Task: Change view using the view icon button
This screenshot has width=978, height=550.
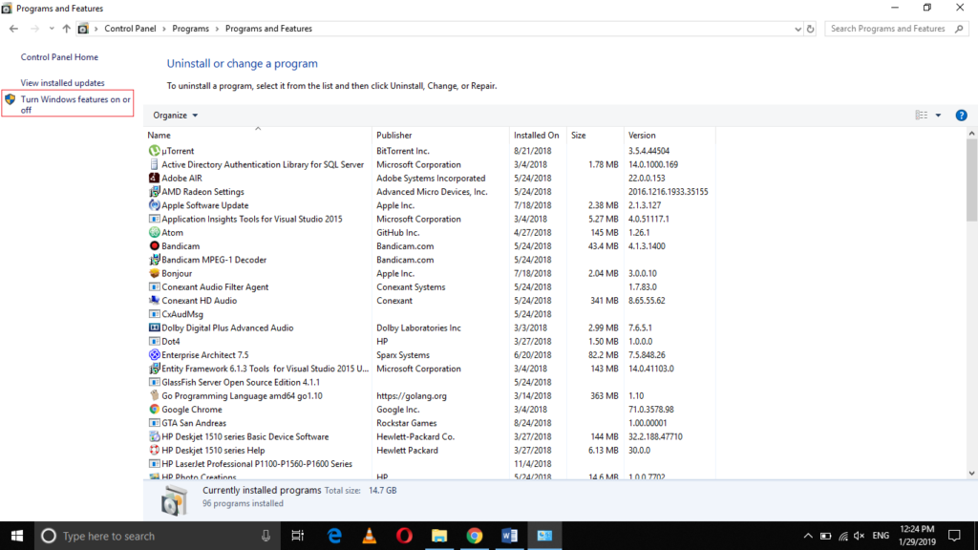Action: [922, 116]
